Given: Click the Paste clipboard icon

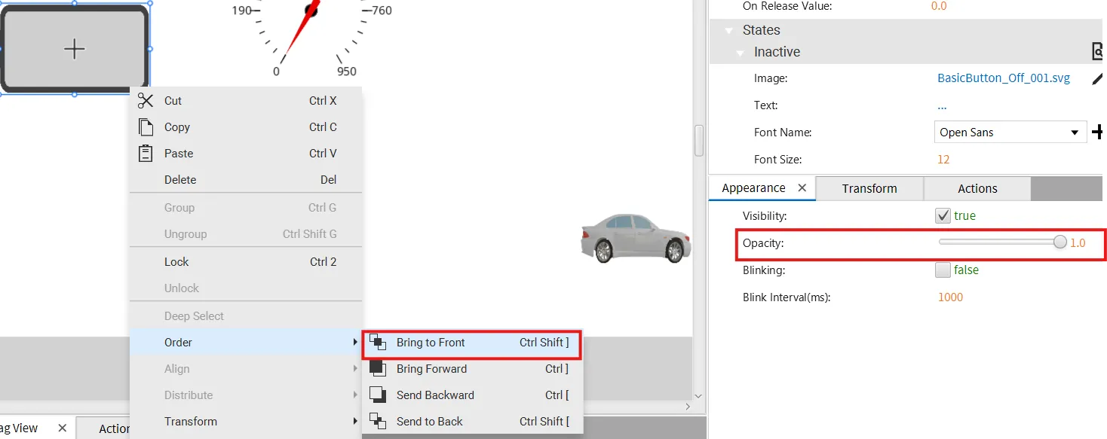Looking at the screenshot, I should coord(146,154).
